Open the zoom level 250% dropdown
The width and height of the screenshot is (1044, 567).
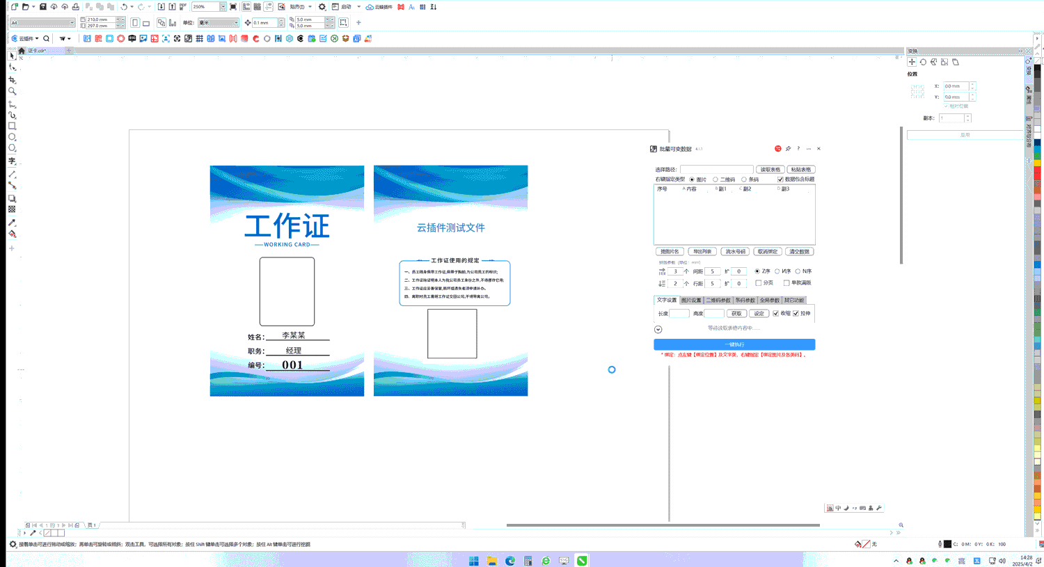tap(223, 6)
